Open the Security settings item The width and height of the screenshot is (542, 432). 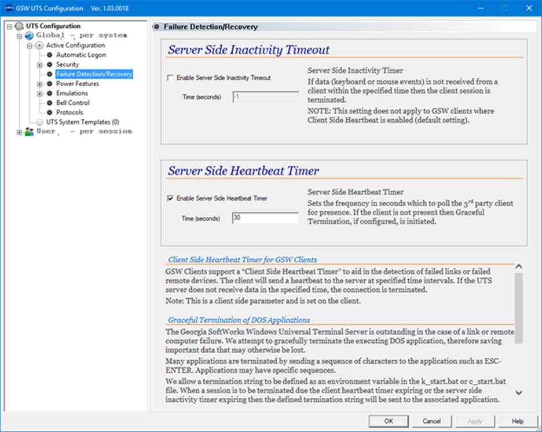[67, 65]
